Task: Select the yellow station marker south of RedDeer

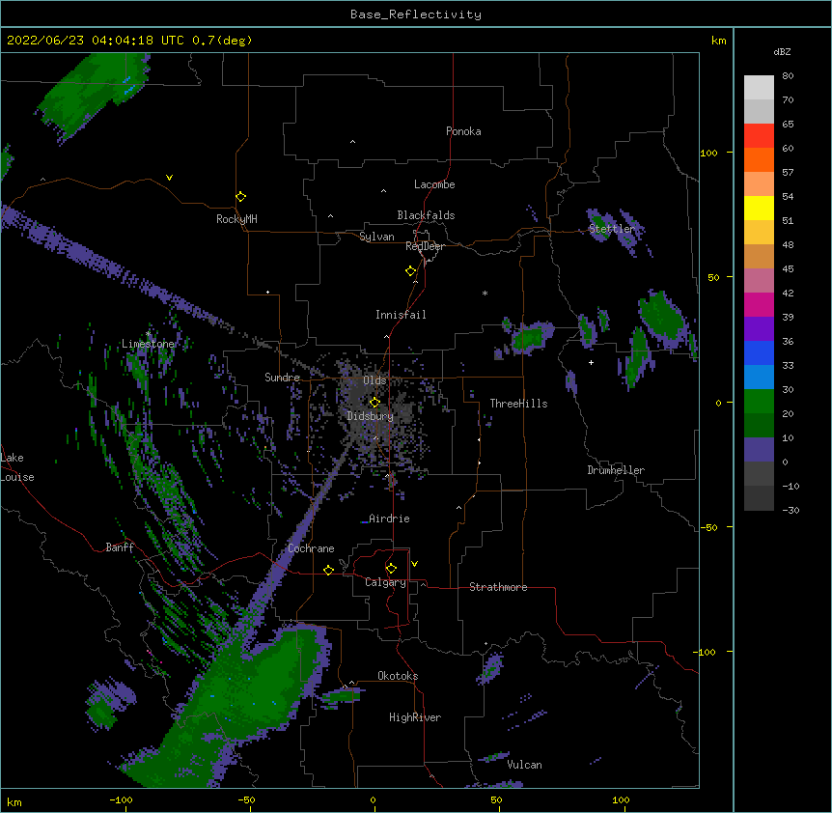Action: click(x=410, y=271)
